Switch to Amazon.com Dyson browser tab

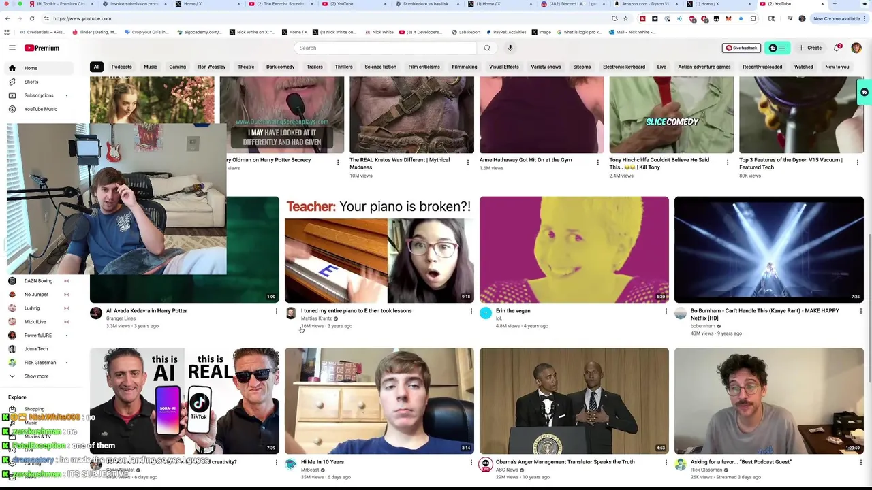[646, 4]
